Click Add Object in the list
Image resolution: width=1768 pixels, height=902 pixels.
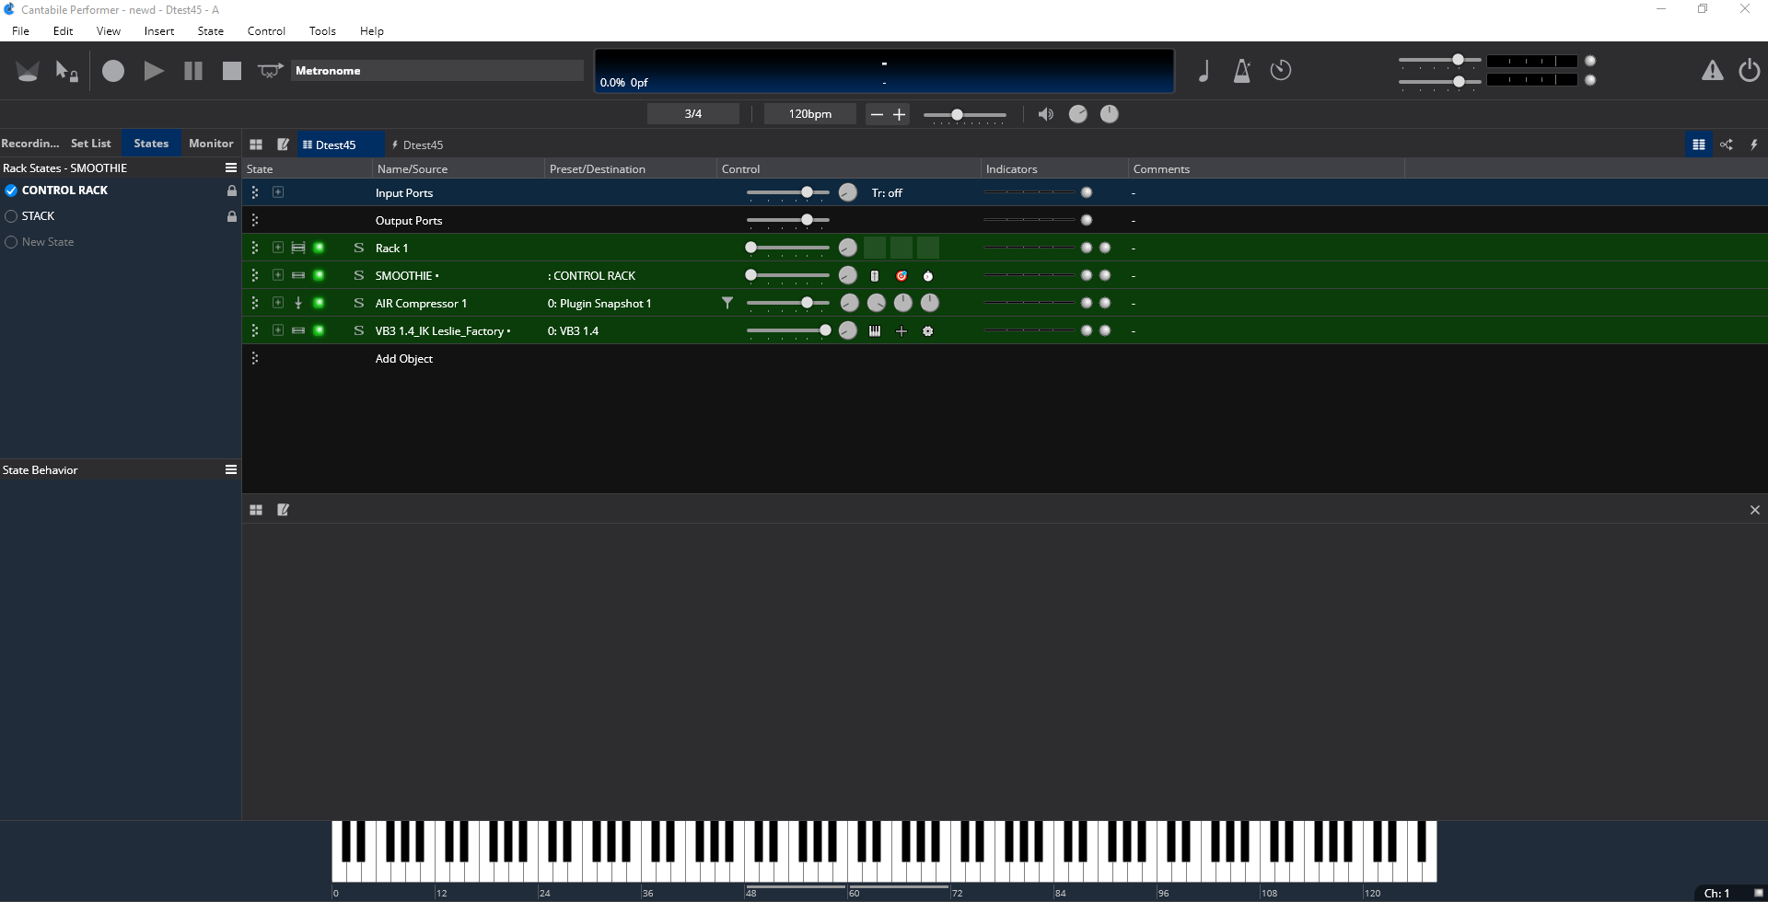click(x=403, y=359)
